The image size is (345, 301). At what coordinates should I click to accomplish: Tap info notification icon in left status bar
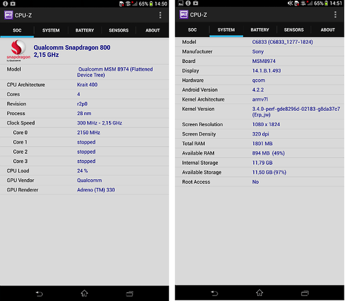coord(5,3)
